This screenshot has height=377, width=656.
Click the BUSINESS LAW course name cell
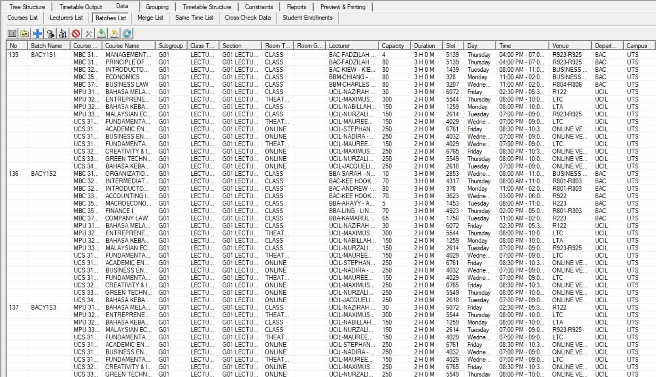click(x=127, y=84)
